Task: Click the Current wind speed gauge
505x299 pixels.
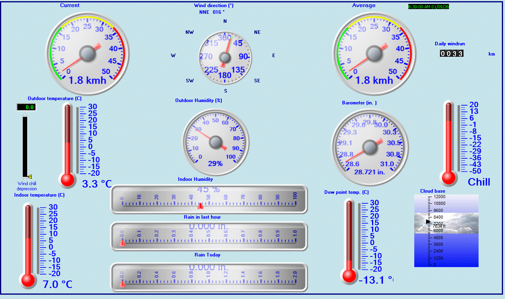Action: coord(87,53)
